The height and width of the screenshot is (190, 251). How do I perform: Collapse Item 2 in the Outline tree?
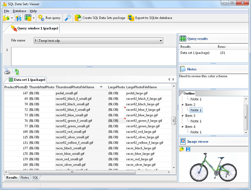(x=183, y=104)
